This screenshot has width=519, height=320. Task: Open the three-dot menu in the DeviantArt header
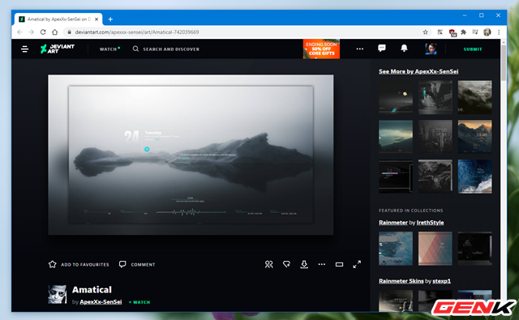[360, 49]
